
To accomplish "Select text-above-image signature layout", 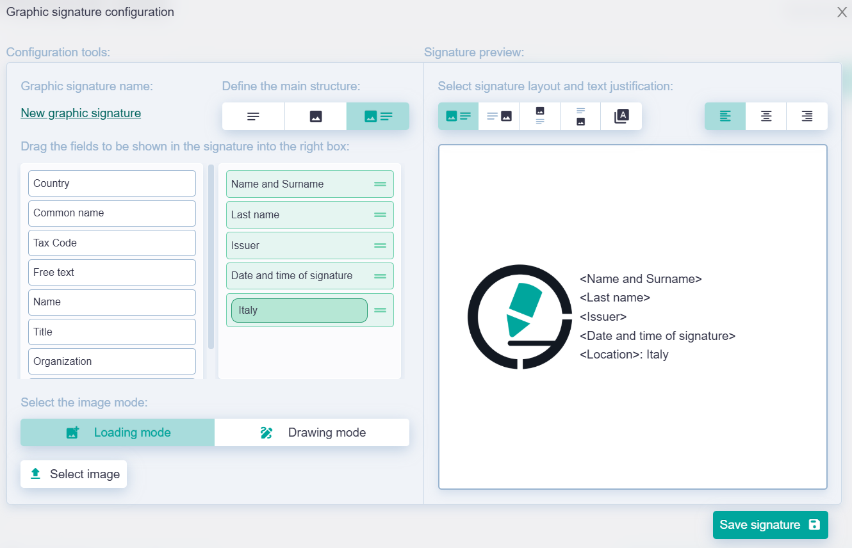I will pos(580,117).
